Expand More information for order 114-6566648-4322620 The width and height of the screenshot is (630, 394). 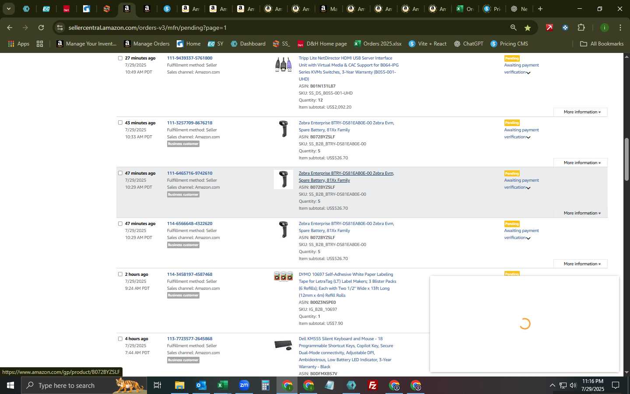point(580,264)
